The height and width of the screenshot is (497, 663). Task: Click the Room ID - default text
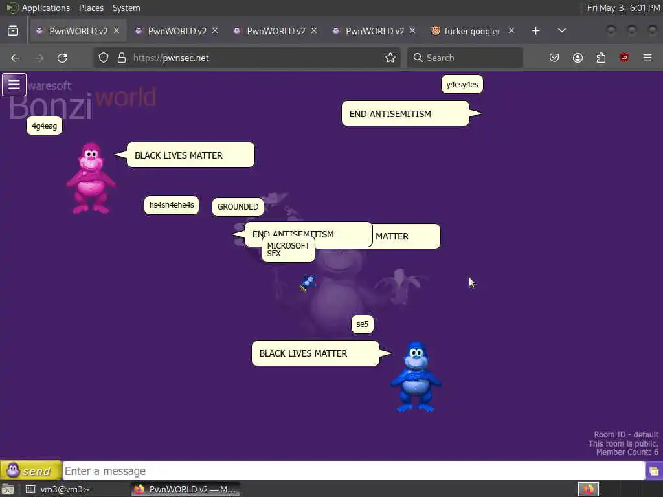point(626,434)
